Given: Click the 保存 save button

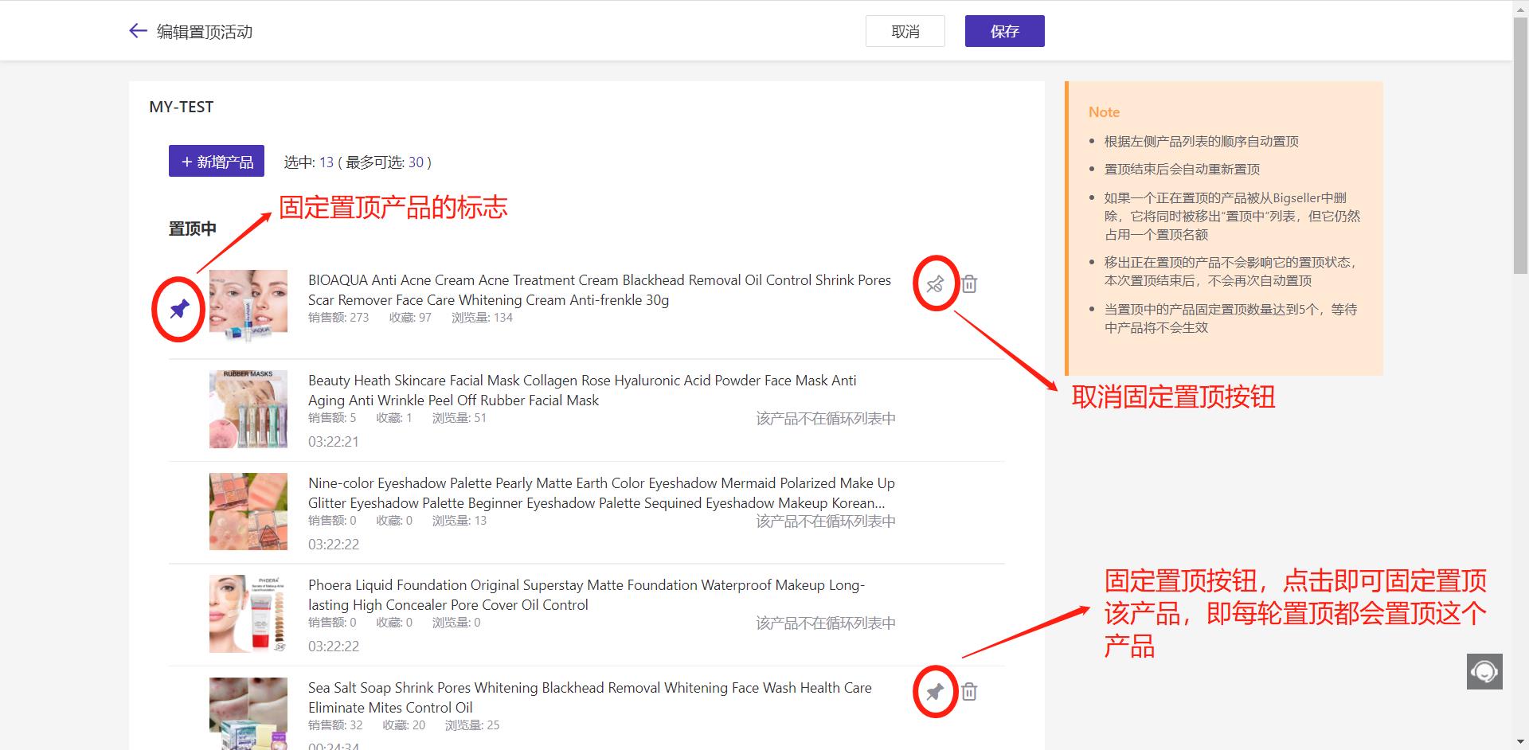Looking at the screenshot, I should tap(1004, 31).
